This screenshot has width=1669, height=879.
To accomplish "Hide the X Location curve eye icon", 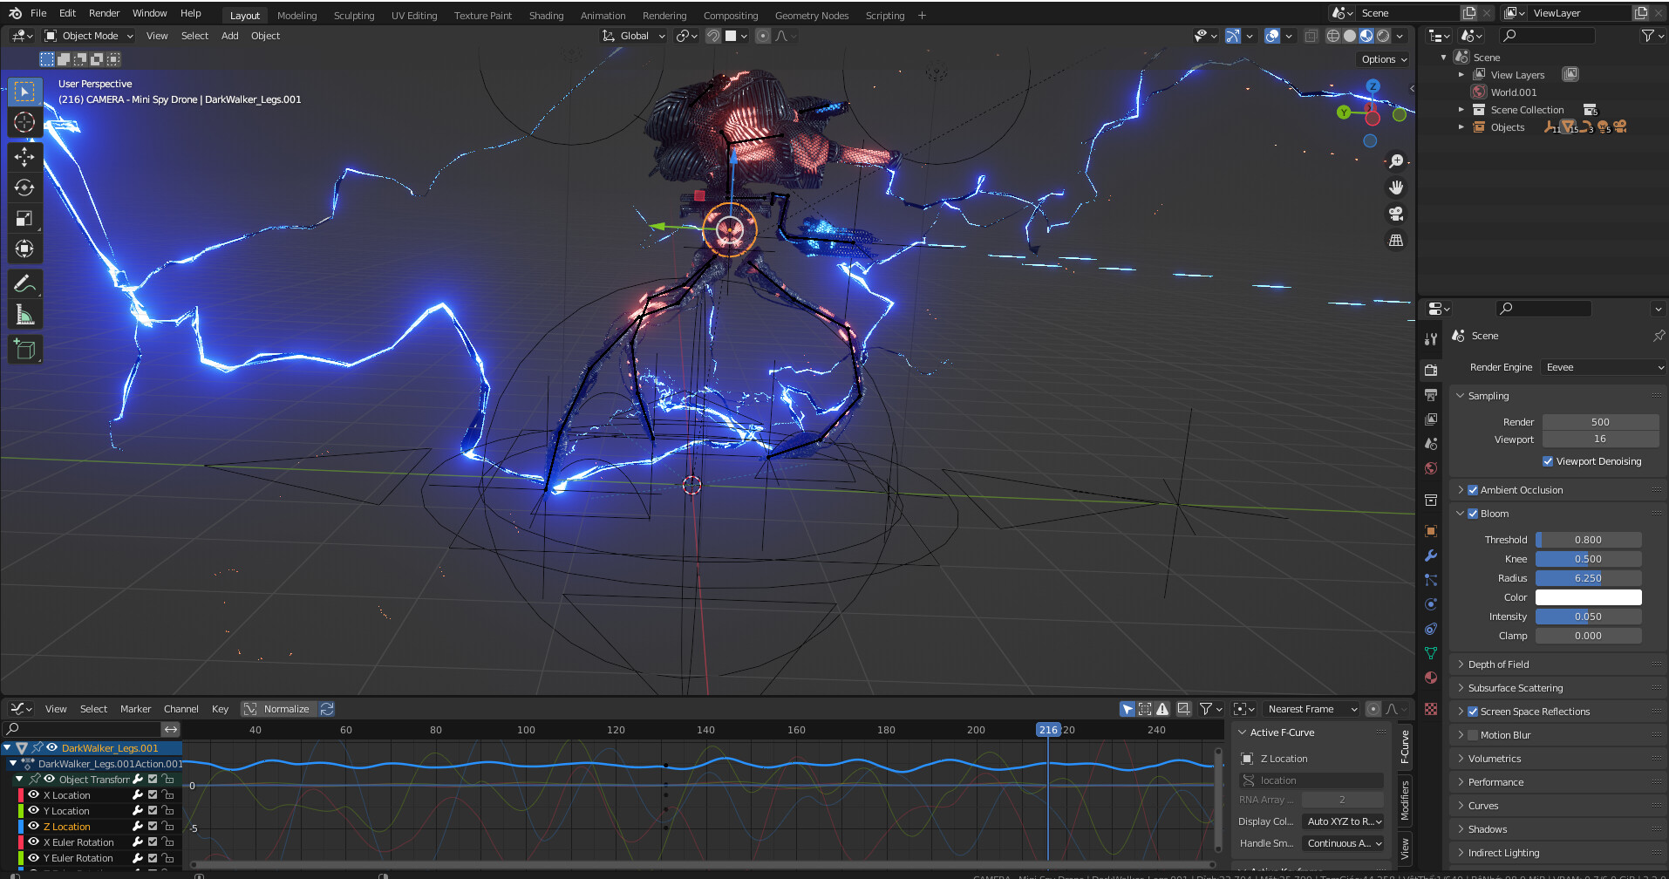I will click(x=34, y=794).
